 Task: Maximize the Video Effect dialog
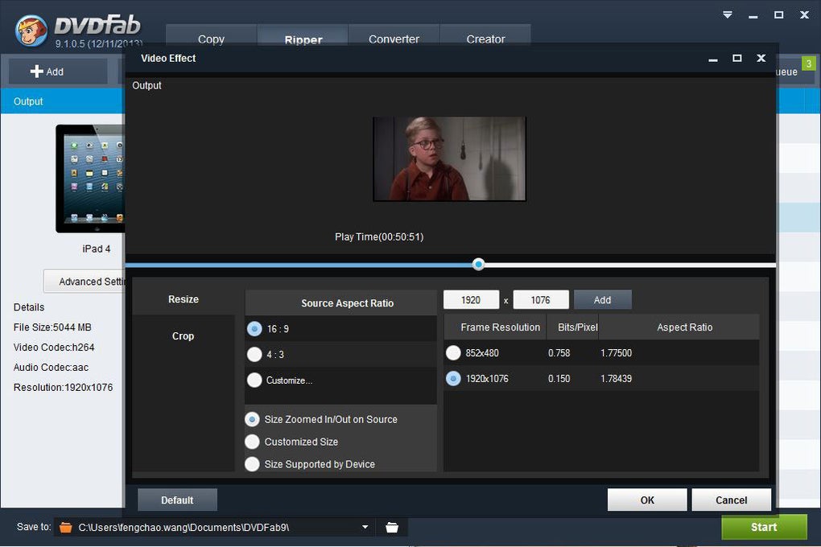click(x=736, y=58)
